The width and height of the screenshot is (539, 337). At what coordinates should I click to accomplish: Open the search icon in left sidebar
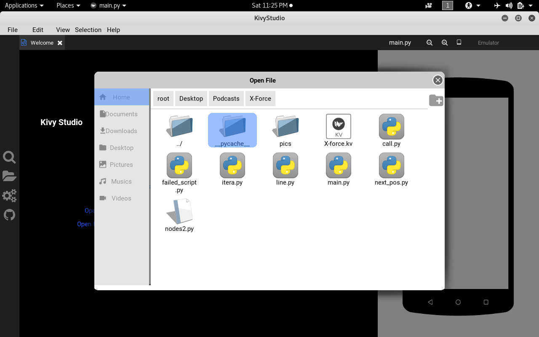pos(9,157)
